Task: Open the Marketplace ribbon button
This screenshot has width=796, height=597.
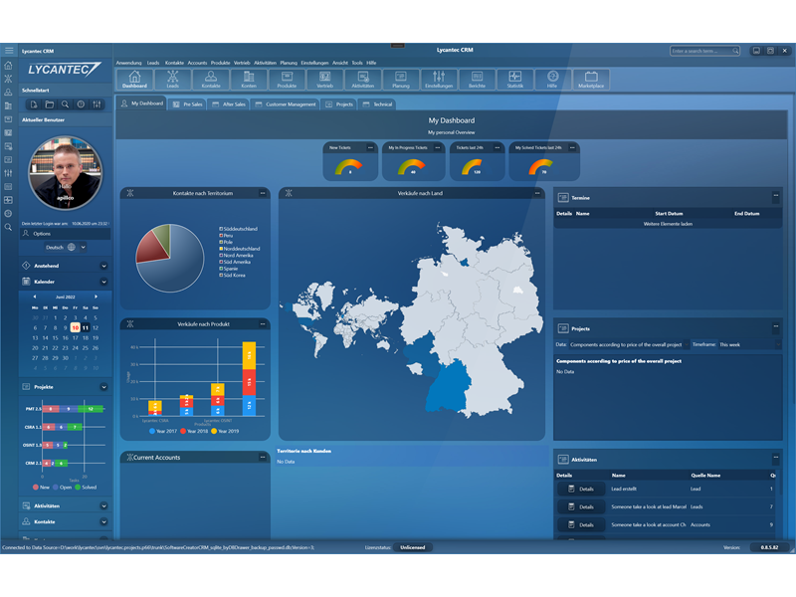Action: point(591,80)
